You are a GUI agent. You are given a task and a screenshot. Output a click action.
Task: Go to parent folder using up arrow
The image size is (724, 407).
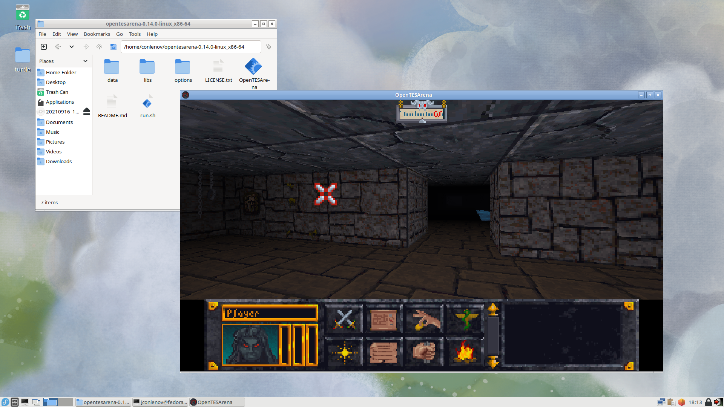coord(99,47)
